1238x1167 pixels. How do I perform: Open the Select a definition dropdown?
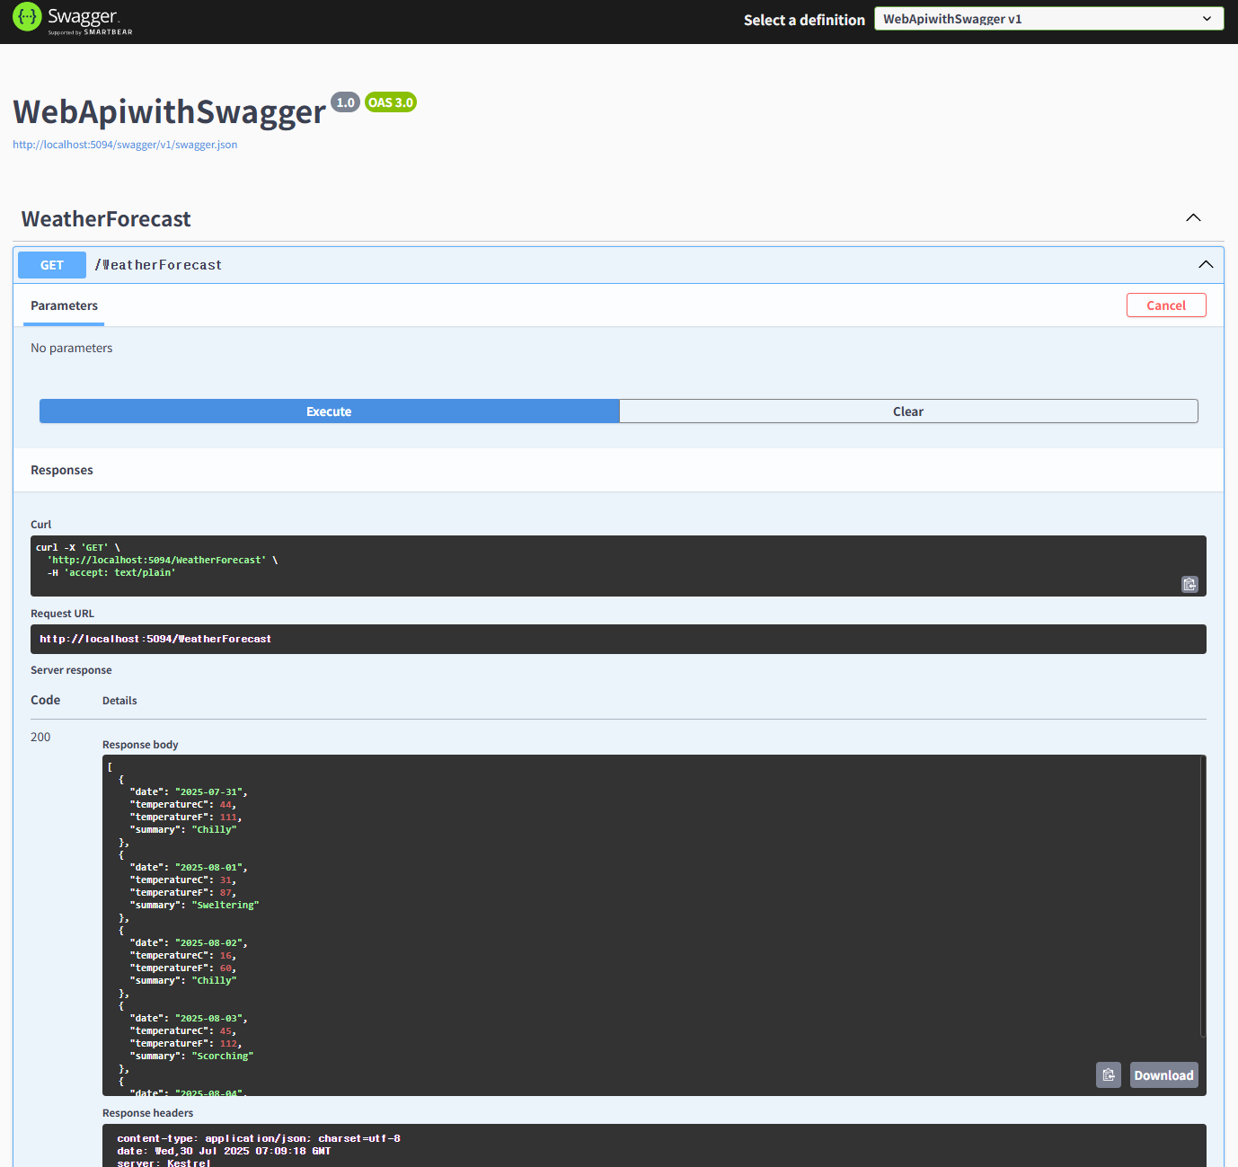click(x=1048, y=19)
